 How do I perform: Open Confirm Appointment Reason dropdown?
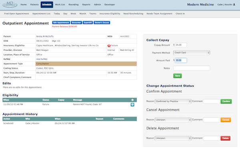click(173, 101)
